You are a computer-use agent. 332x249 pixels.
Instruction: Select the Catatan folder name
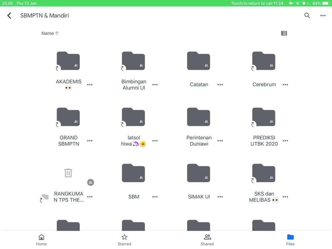199,85
